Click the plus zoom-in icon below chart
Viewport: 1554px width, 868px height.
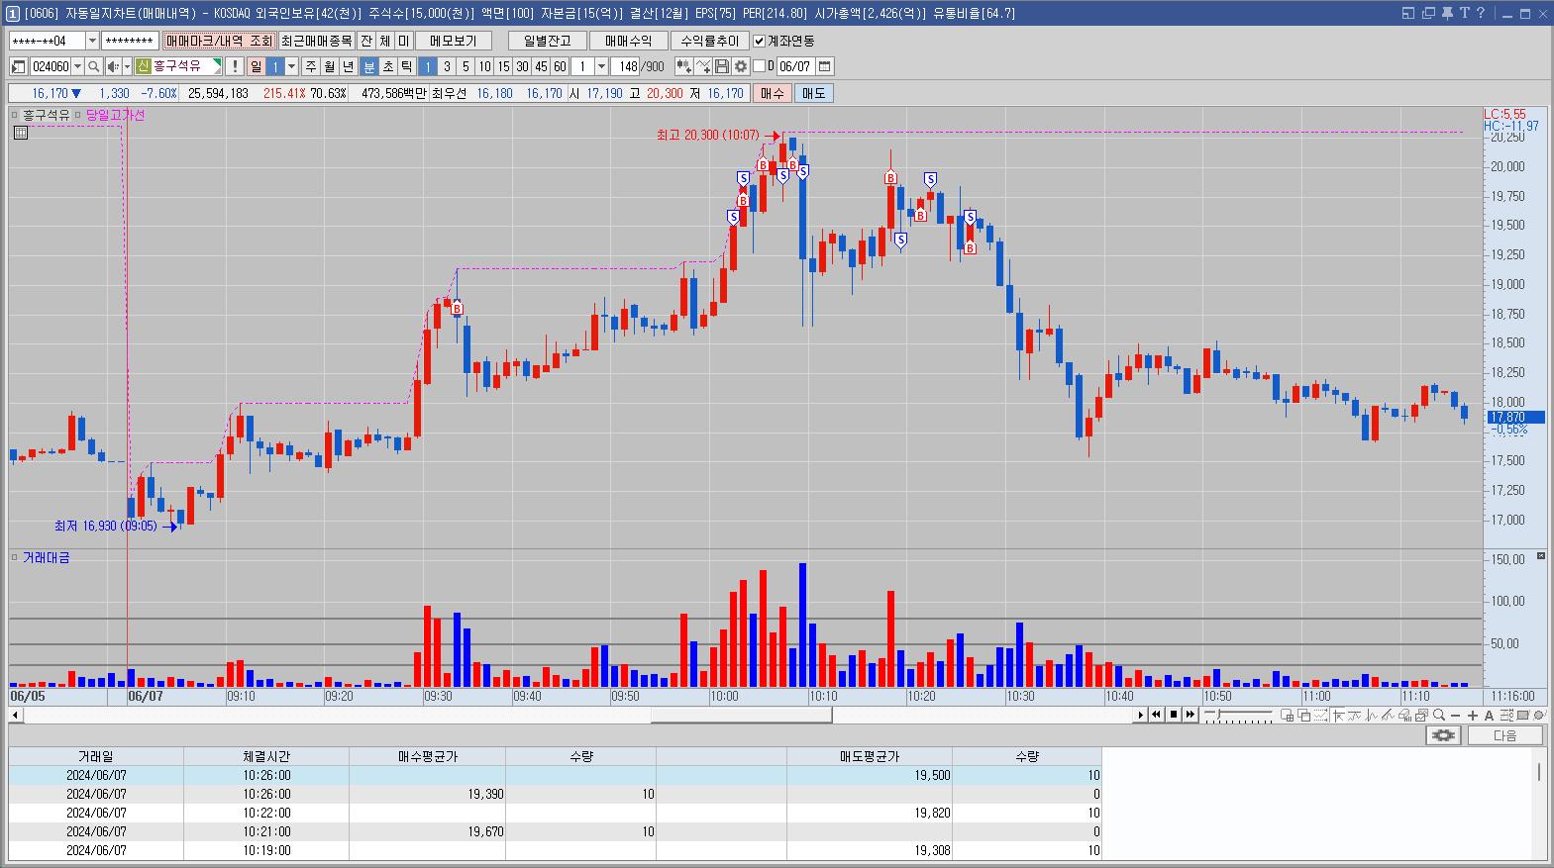tap(1473, 715)
